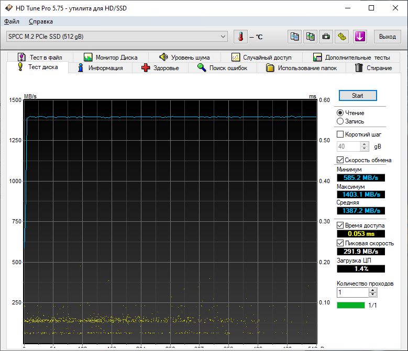Toggle the Скорость обмена checkbox
Screen dimensions: 408x351
[x=340, y=160]
